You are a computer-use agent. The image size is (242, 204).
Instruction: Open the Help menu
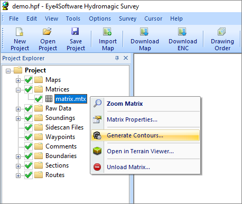pos(176,18)
